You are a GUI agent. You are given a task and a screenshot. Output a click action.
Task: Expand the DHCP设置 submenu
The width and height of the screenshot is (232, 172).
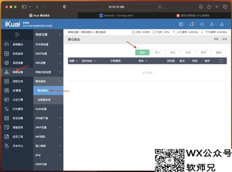tap(60, 54)
